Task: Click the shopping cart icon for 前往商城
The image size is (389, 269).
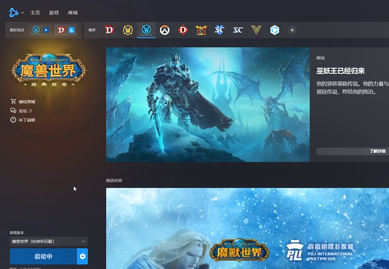Action: coord(13,101)
